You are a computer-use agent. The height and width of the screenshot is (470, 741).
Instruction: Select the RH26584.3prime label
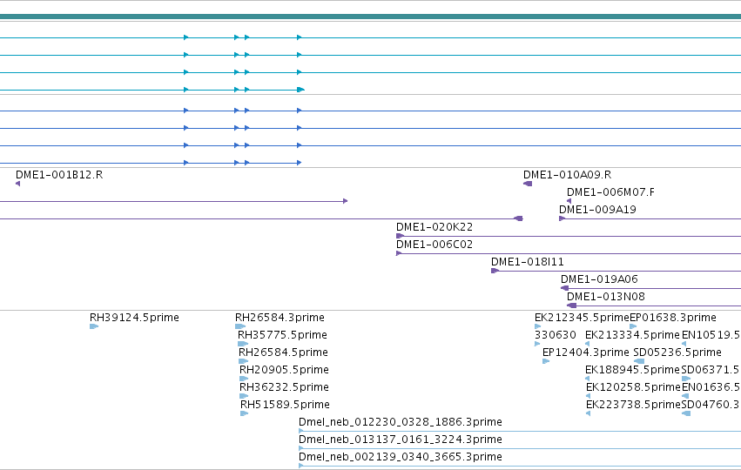point(280,318)
